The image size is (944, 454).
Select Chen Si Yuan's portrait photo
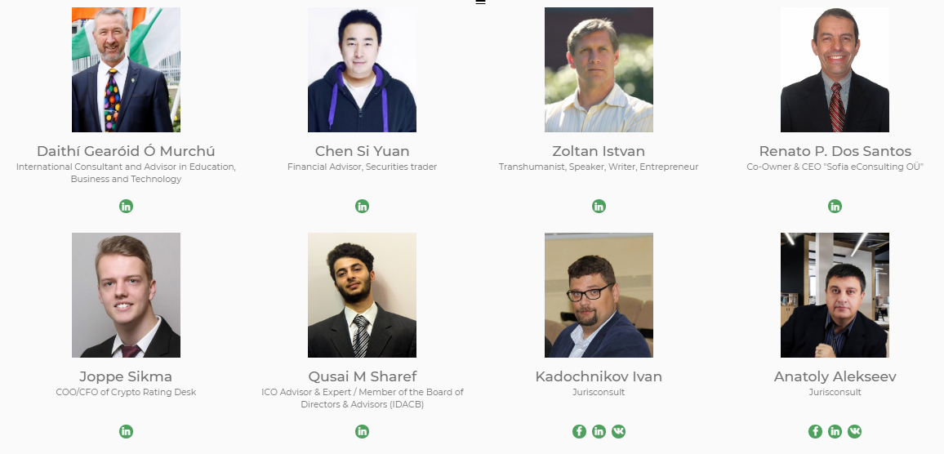[362, 70]
